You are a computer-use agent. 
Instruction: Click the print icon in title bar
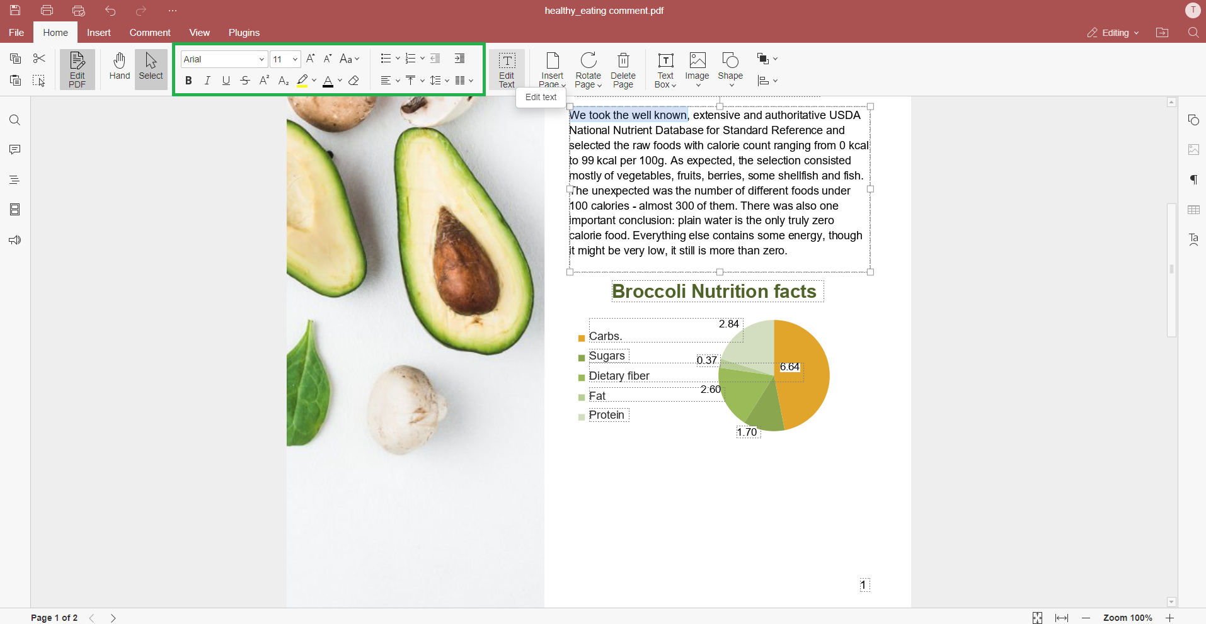[x=47, y=11]
